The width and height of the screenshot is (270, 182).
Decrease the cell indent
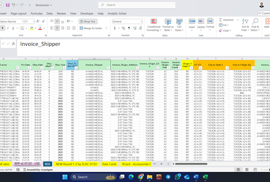pos(68,28)
